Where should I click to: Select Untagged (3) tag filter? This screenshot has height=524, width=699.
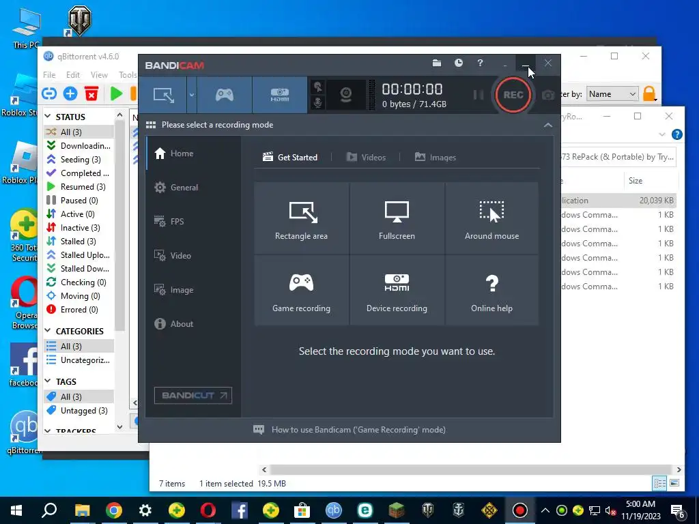79,411
